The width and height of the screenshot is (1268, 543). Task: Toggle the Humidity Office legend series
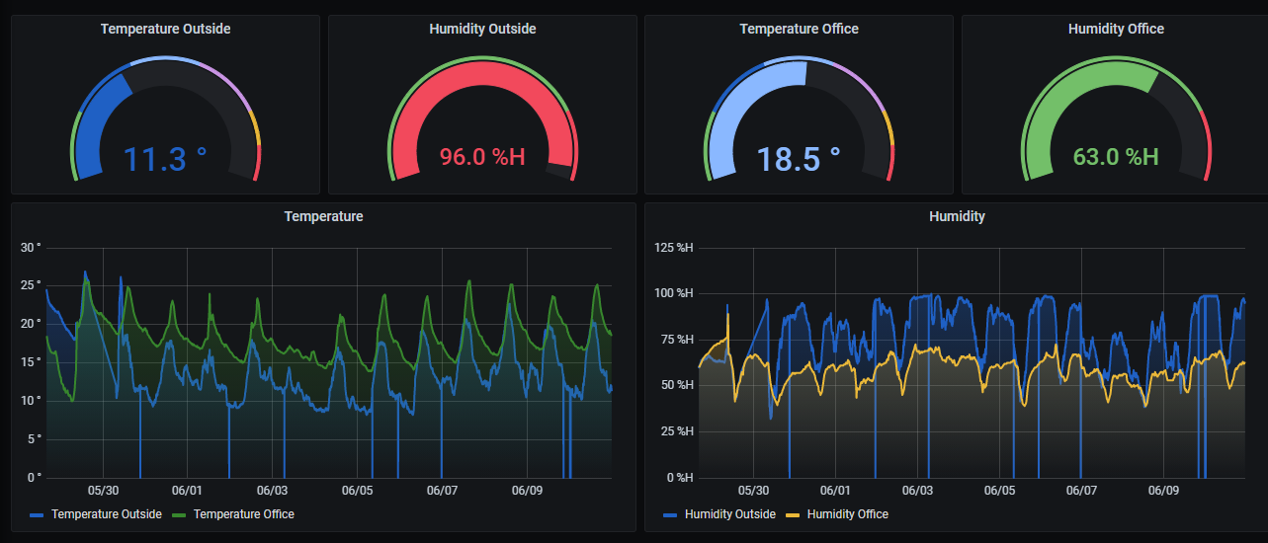847,513
